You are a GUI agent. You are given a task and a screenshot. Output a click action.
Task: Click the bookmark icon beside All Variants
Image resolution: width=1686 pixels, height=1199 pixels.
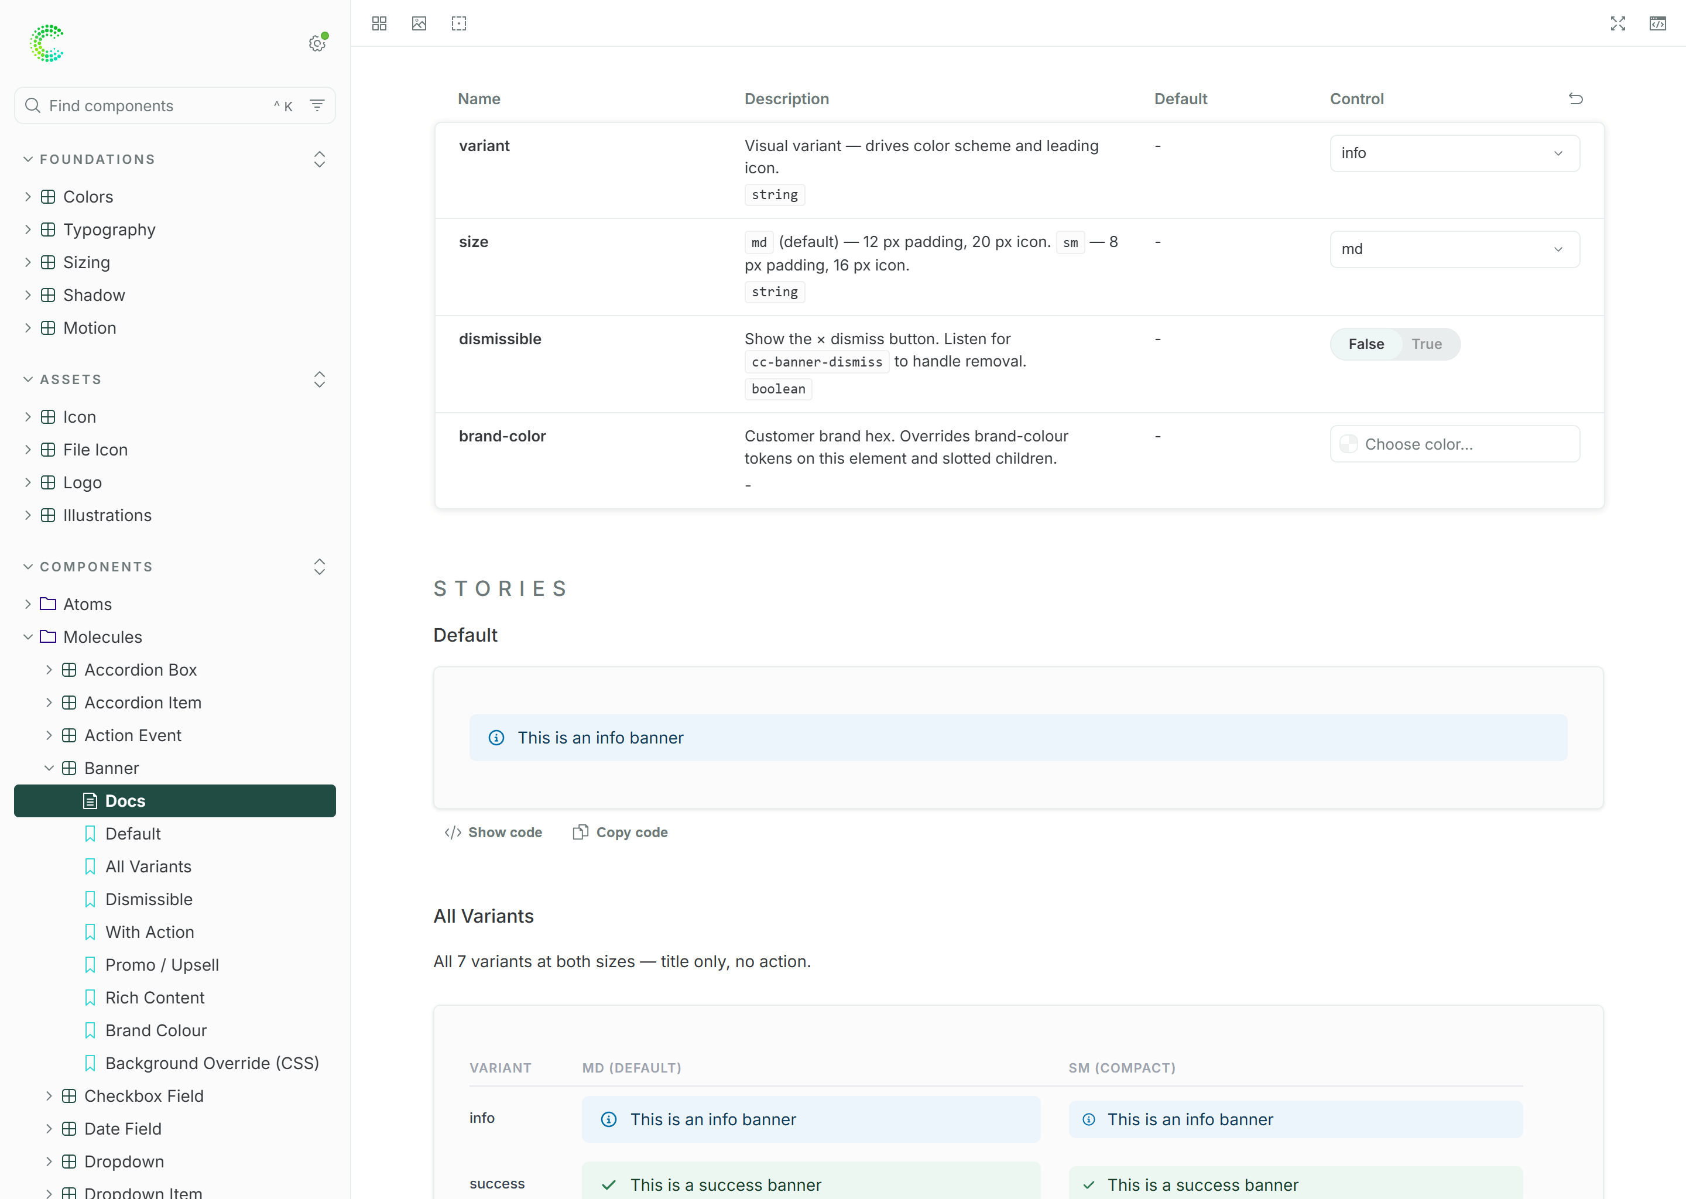coord(90,867)
